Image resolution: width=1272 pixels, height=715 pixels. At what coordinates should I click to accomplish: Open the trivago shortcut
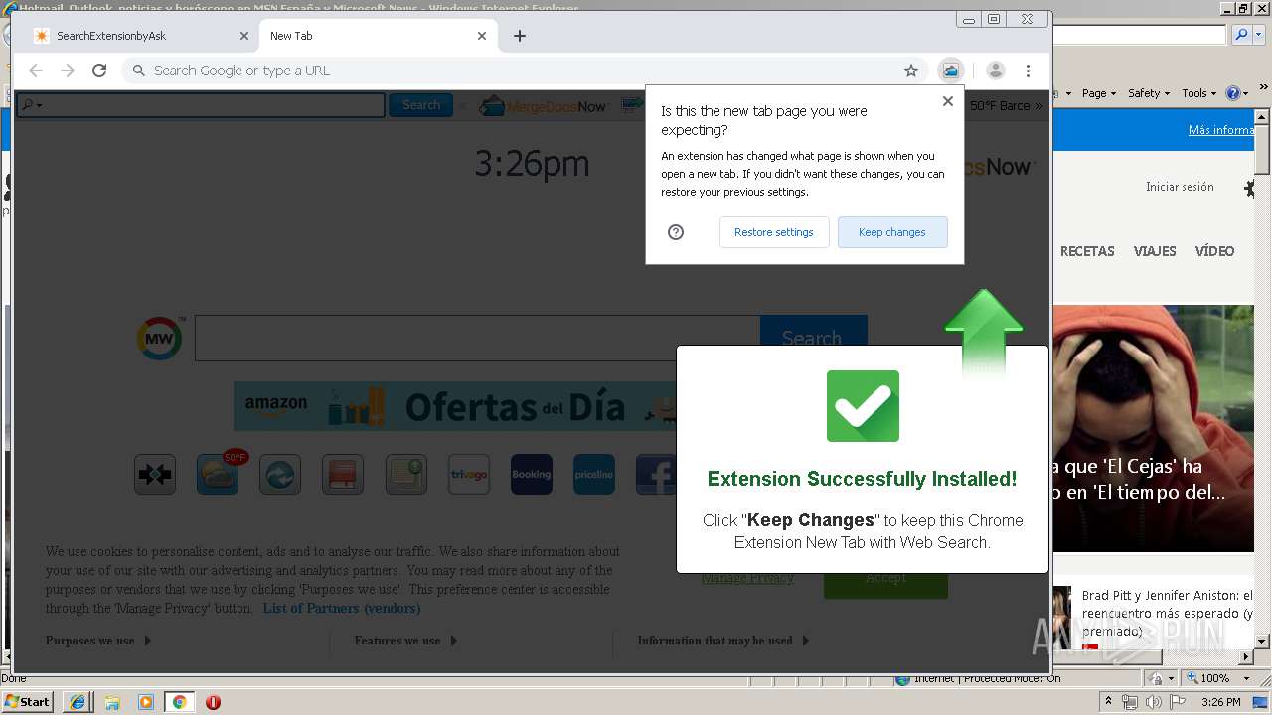click(x=469, y=475)
